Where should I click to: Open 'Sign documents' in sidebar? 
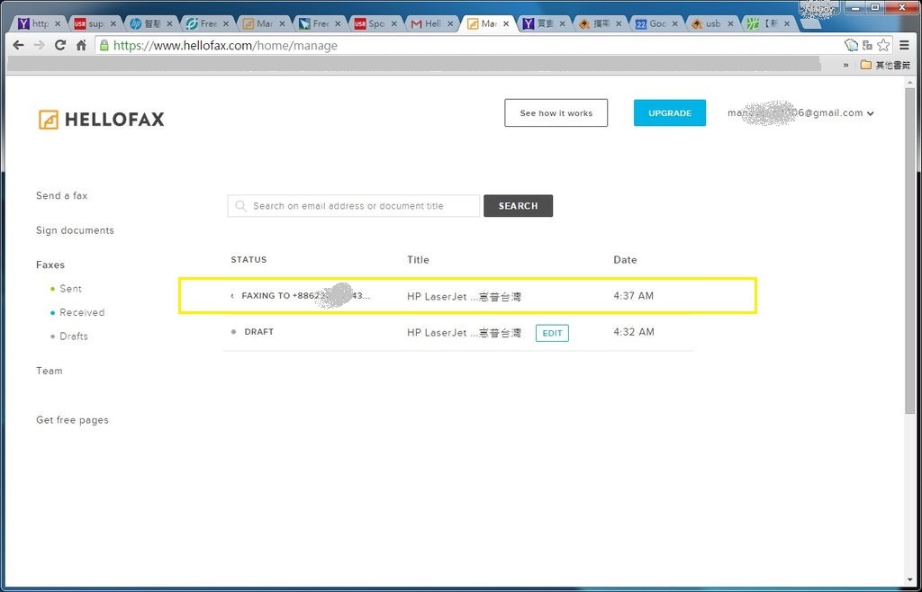(x=75, y=230)
